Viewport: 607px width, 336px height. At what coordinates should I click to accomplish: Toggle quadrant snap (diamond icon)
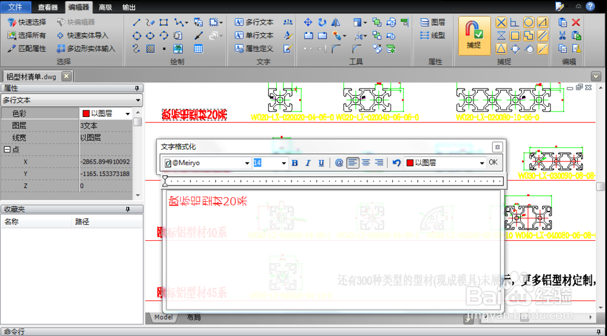coord(515,49)
